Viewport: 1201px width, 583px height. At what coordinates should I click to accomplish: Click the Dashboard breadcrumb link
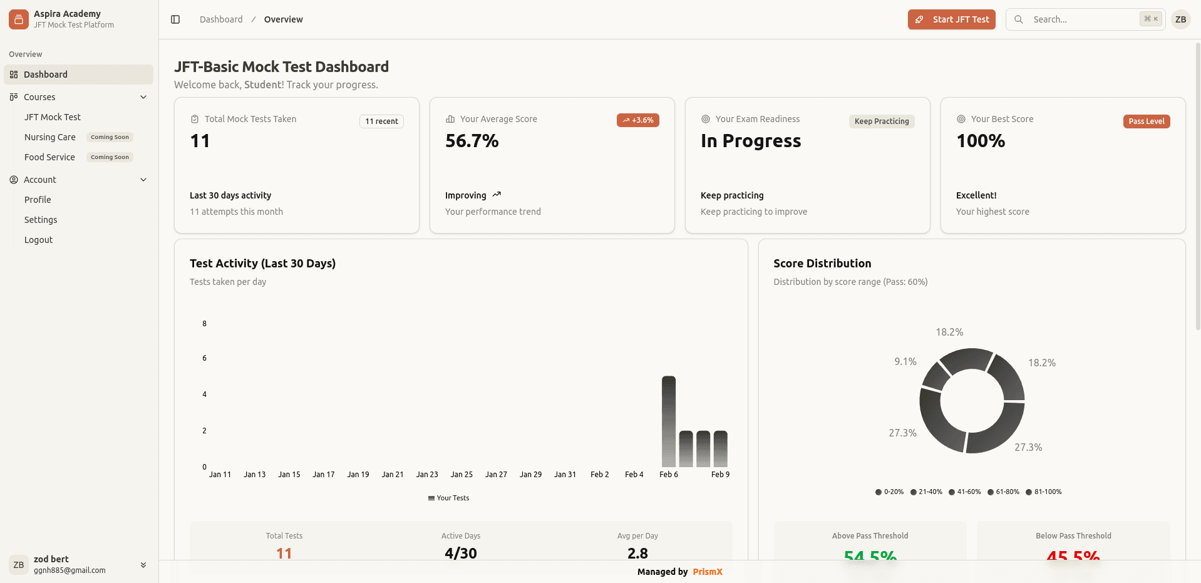pos(221,19)
